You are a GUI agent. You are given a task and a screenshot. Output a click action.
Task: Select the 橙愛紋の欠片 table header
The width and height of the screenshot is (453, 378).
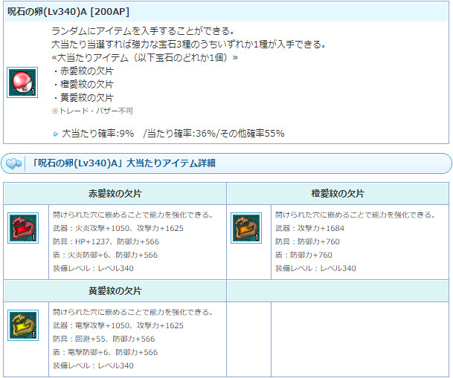338,194
